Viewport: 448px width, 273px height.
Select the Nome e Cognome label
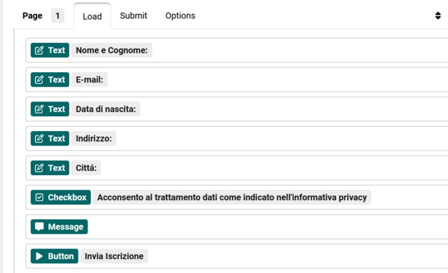[112, 50]
